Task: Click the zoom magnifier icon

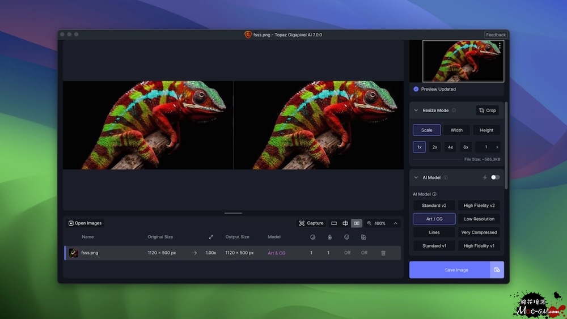Action: pyautogui.click(x=369, y=223)
